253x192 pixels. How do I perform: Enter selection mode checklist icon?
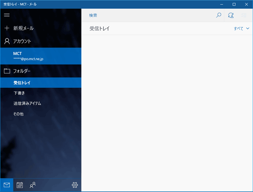pyautogui.click(x=244, y=15)
